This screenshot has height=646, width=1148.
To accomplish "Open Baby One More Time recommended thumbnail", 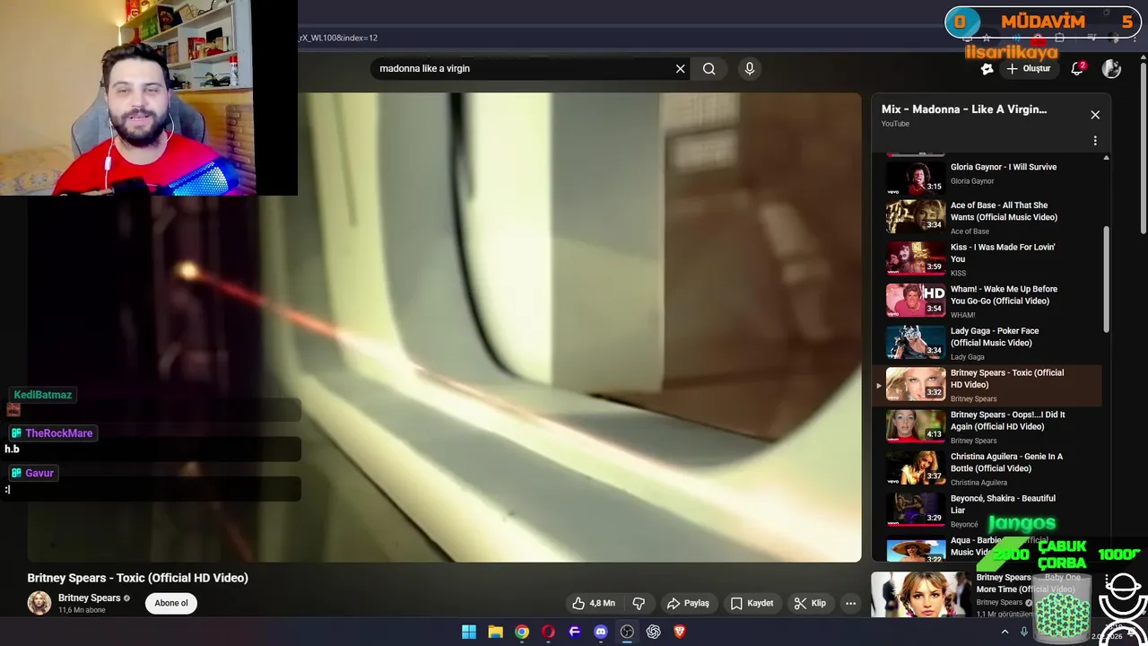I will tap(920, 595).
